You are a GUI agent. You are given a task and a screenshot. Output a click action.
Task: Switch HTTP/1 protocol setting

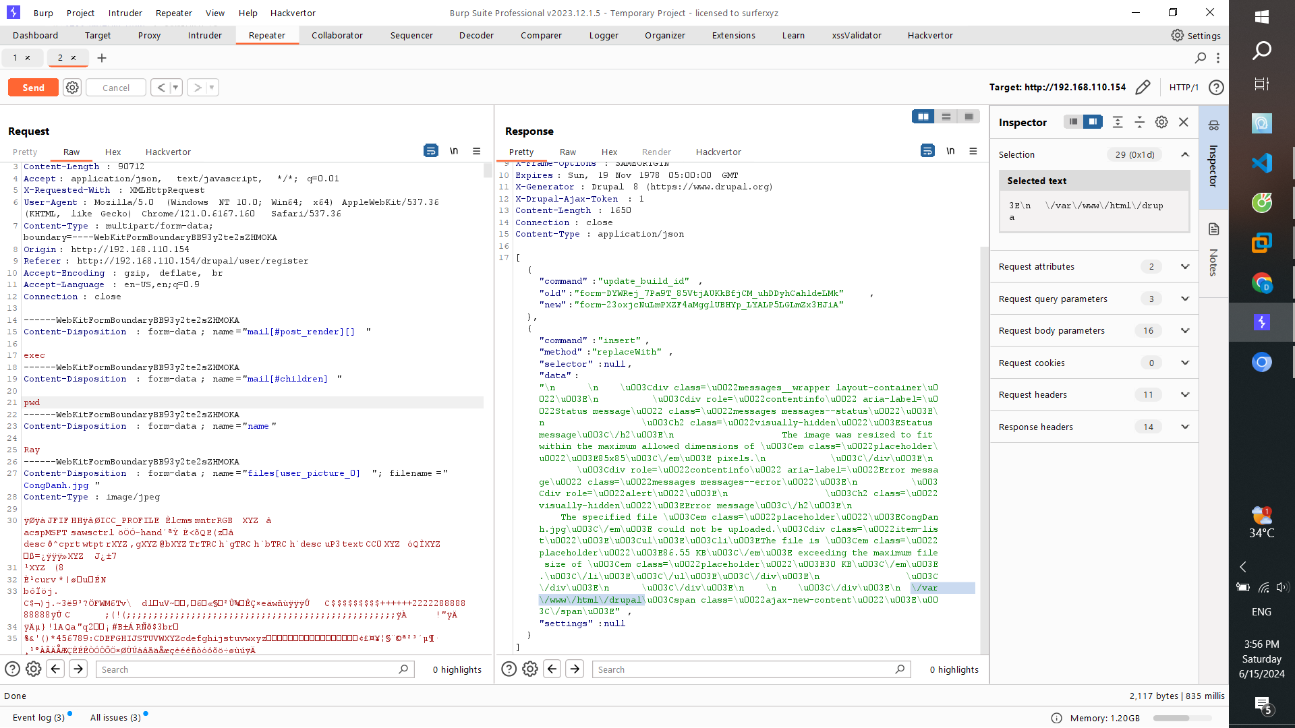pos(1184,88)
